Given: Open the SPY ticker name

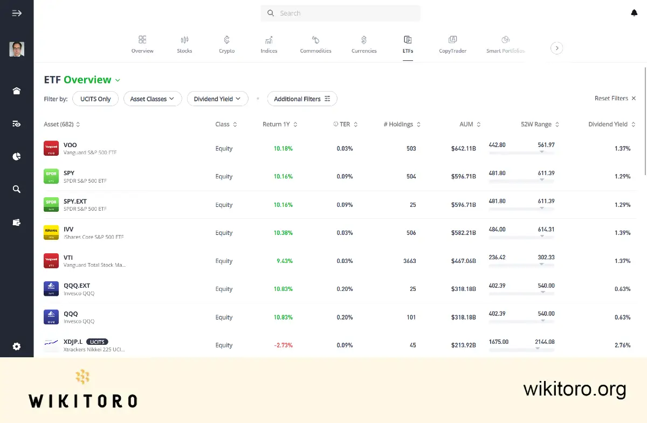Looking at the screenshot, I should tap(69, 173).
